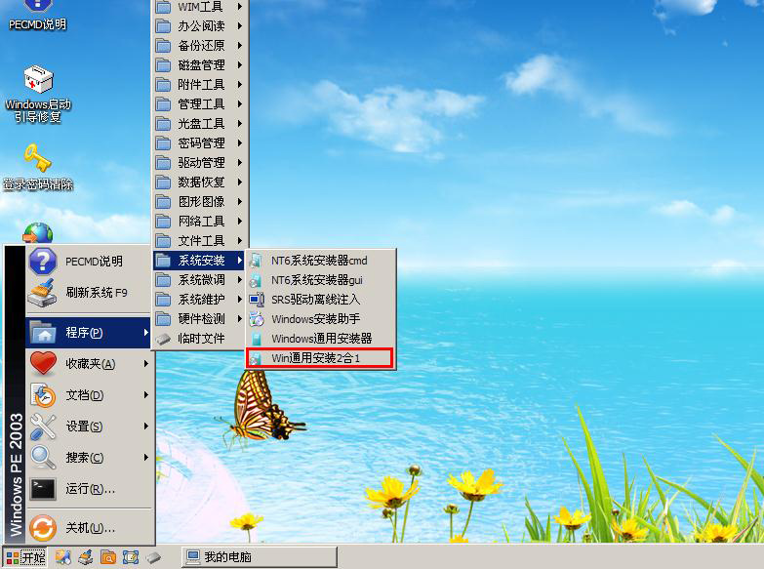Open the 密码管理 program folder
This screenshot has width=764, height=569.
(199, 142)
